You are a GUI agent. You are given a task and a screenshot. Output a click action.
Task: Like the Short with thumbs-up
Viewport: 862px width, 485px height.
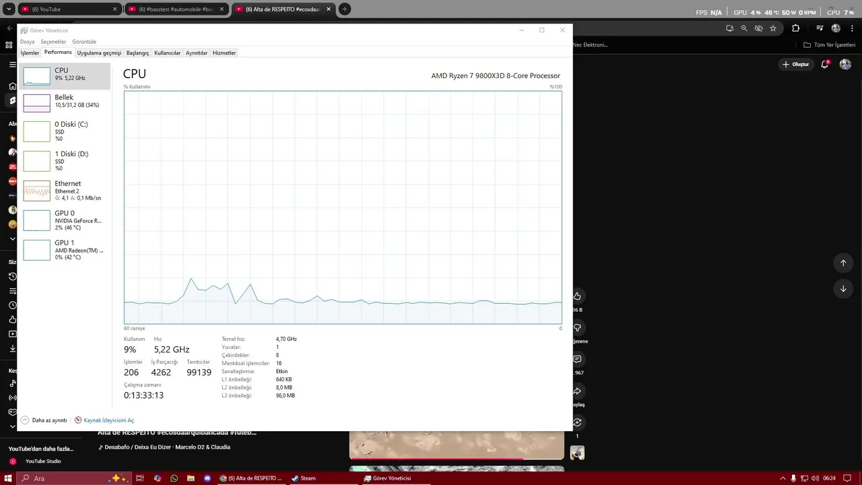pyautogui.click(x=577, y=296)
